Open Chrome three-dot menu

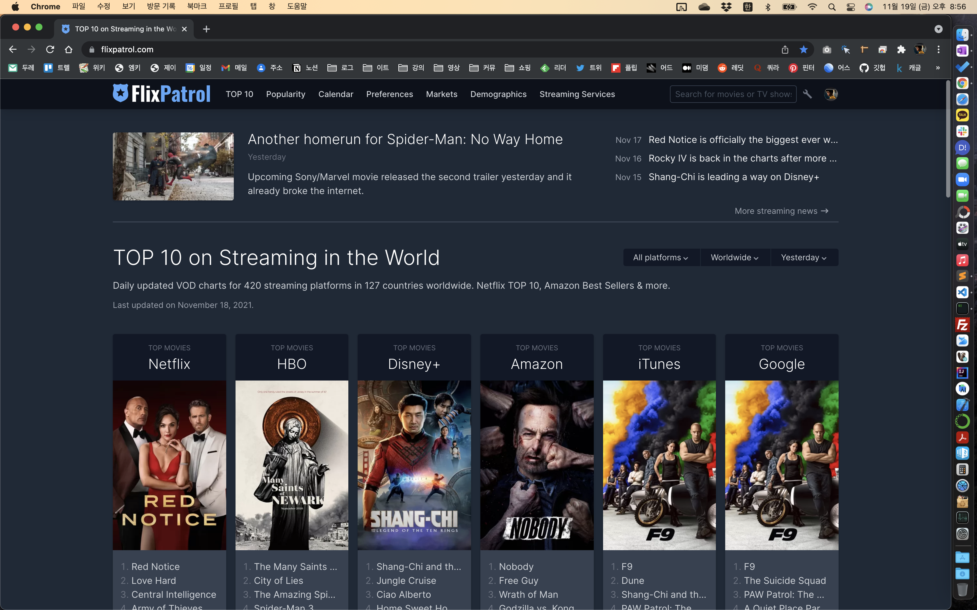pyautogui.click(x=939, y=49)
